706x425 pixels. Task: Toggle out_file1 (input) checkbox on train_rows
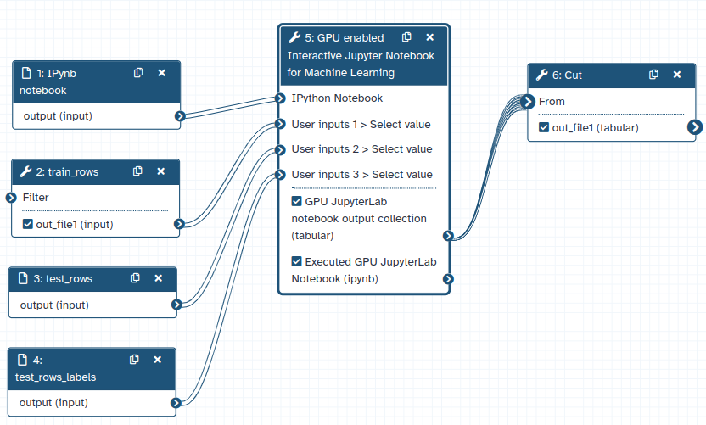(28, 224)
